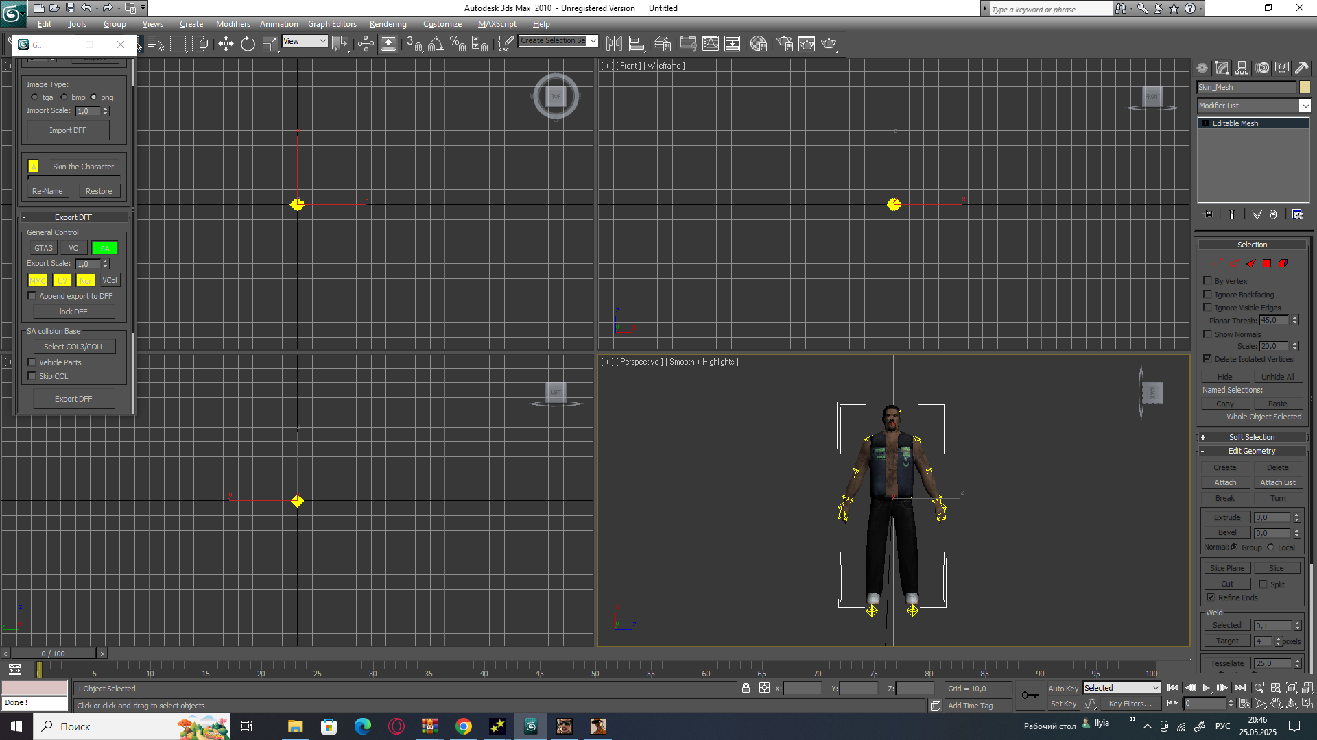Image resolution: width=1317 pixels, height=740 pixels.
Task: Activate the Rotate tool
Action: click(x=248, y=44)
